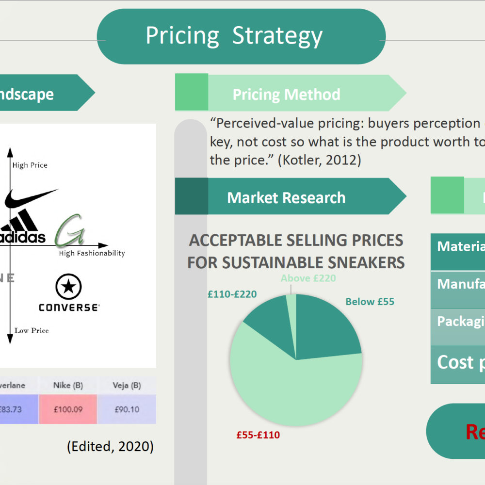The height and width of the screenshot is (485, 485).
Task: Click the Market Research arrow header
Action: [291, 196]
